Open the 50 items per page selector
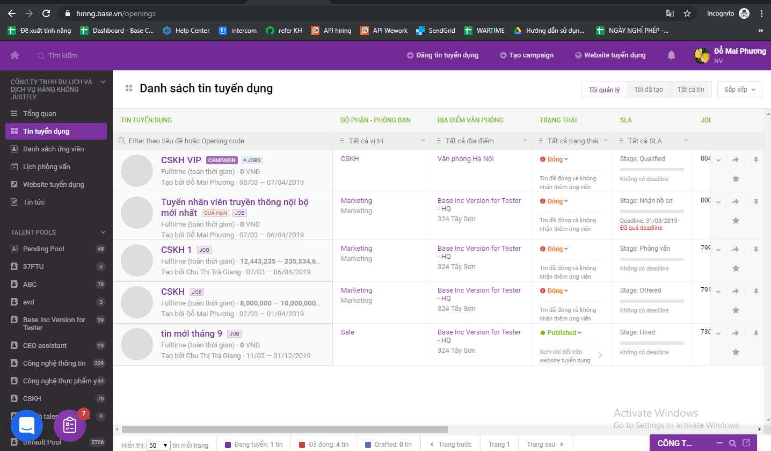This screenshot has width=771, height=451. [158, 445]
